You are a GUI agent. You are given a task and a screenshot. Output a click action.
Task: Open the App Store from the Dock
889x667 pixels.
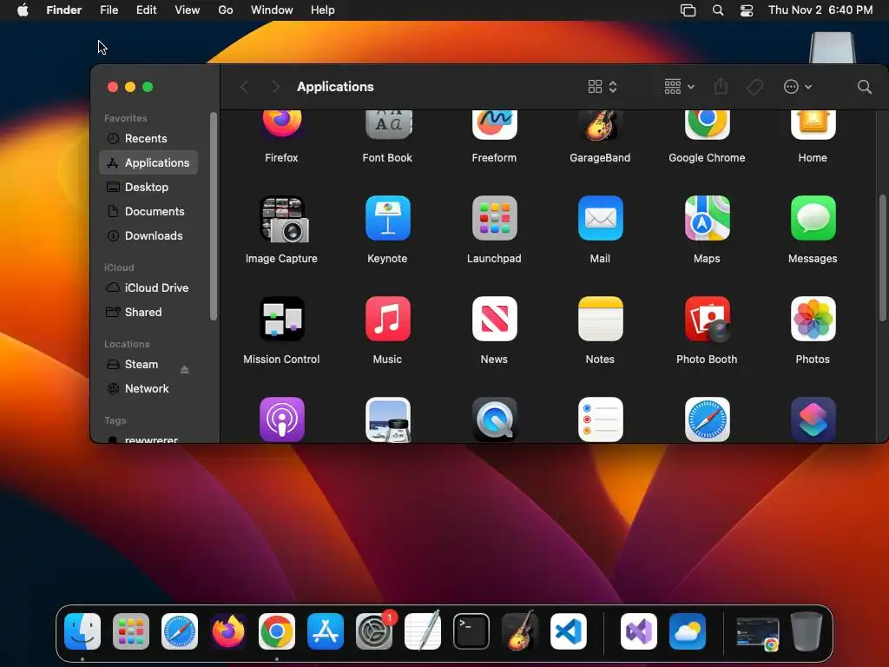[x=326, y=631]
